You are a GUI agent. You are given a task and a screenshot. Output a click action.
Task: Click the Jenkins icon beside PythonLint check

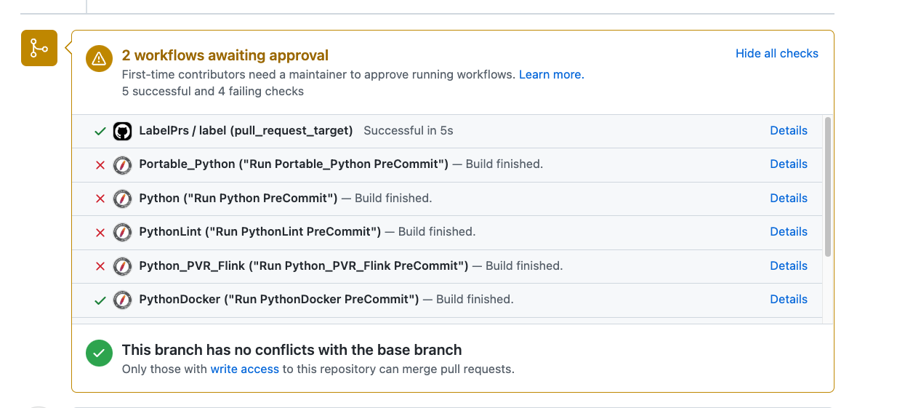pos(122,232)
